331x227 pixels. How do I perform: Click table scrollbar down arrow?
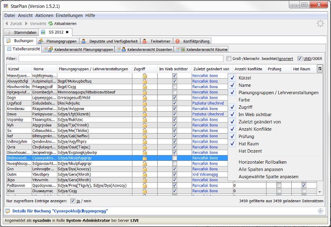click(x=320, y=192)
